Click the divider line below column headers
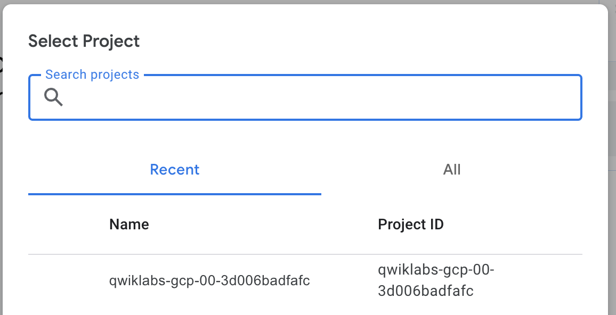The width and height of the screenshot is (616, 315). [305, 254]
